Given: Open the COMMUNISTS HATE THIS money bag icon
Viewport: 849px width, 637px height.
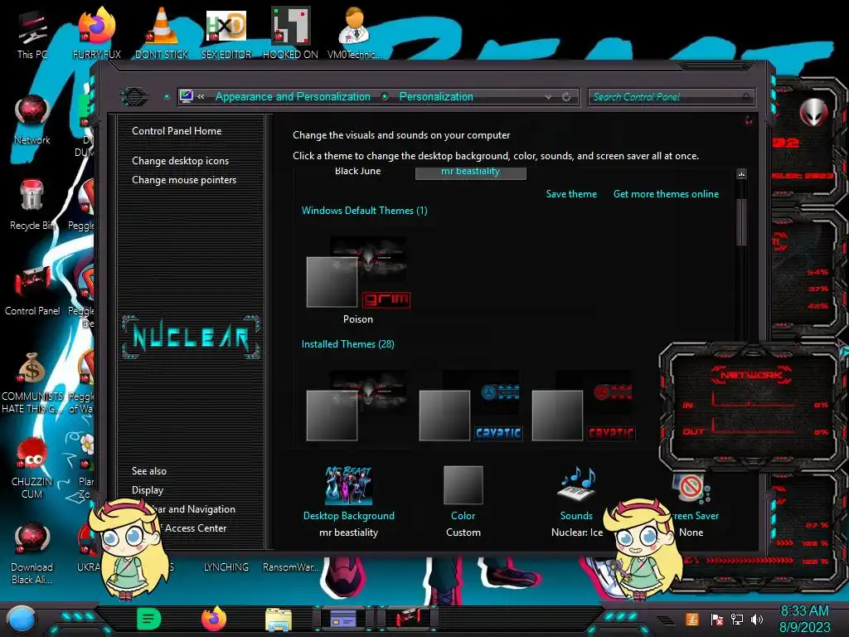Looking at the screenshot, I should pyautogui.click(x=32, y=382).
